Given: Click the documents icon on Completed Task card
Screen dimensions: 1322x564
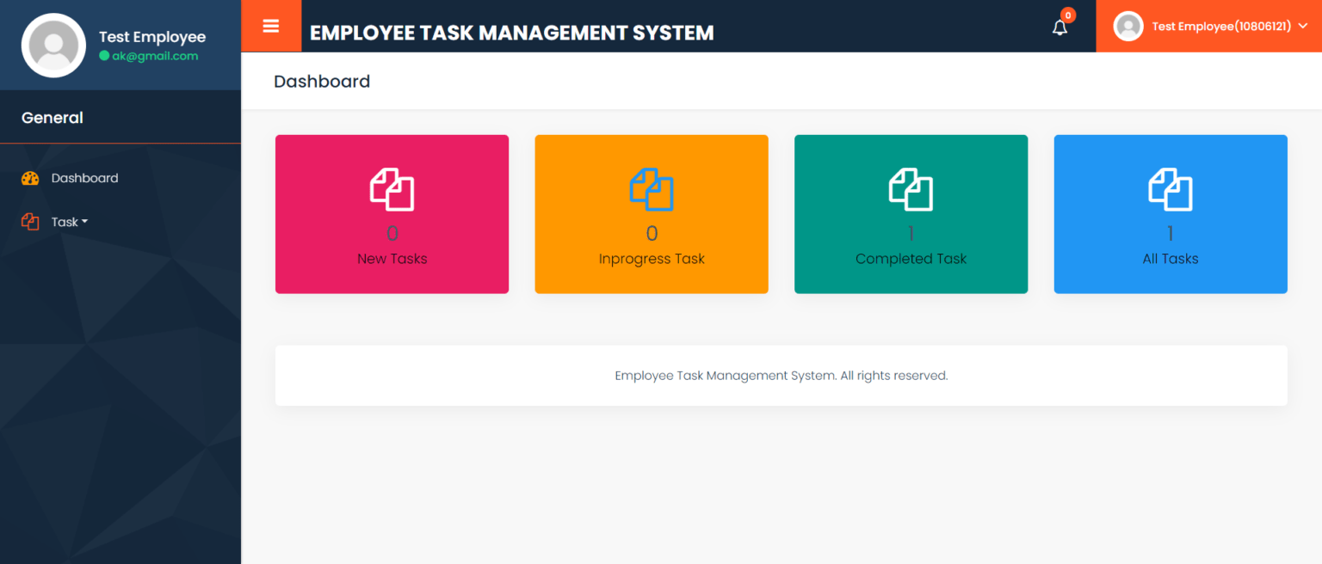Looking at the screenshot, I should point(911,190).
